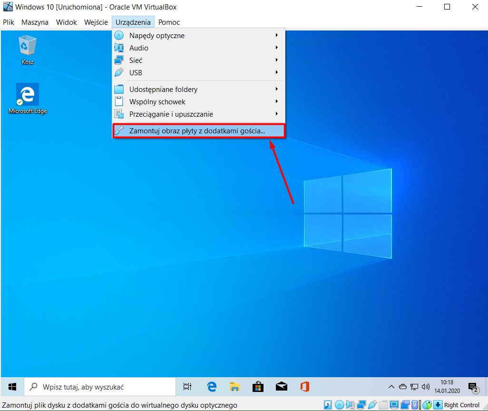The height and width of the screenshot is (411, 488).
Task: Show hidden tray icons chevron
Action: coord(391,387)
